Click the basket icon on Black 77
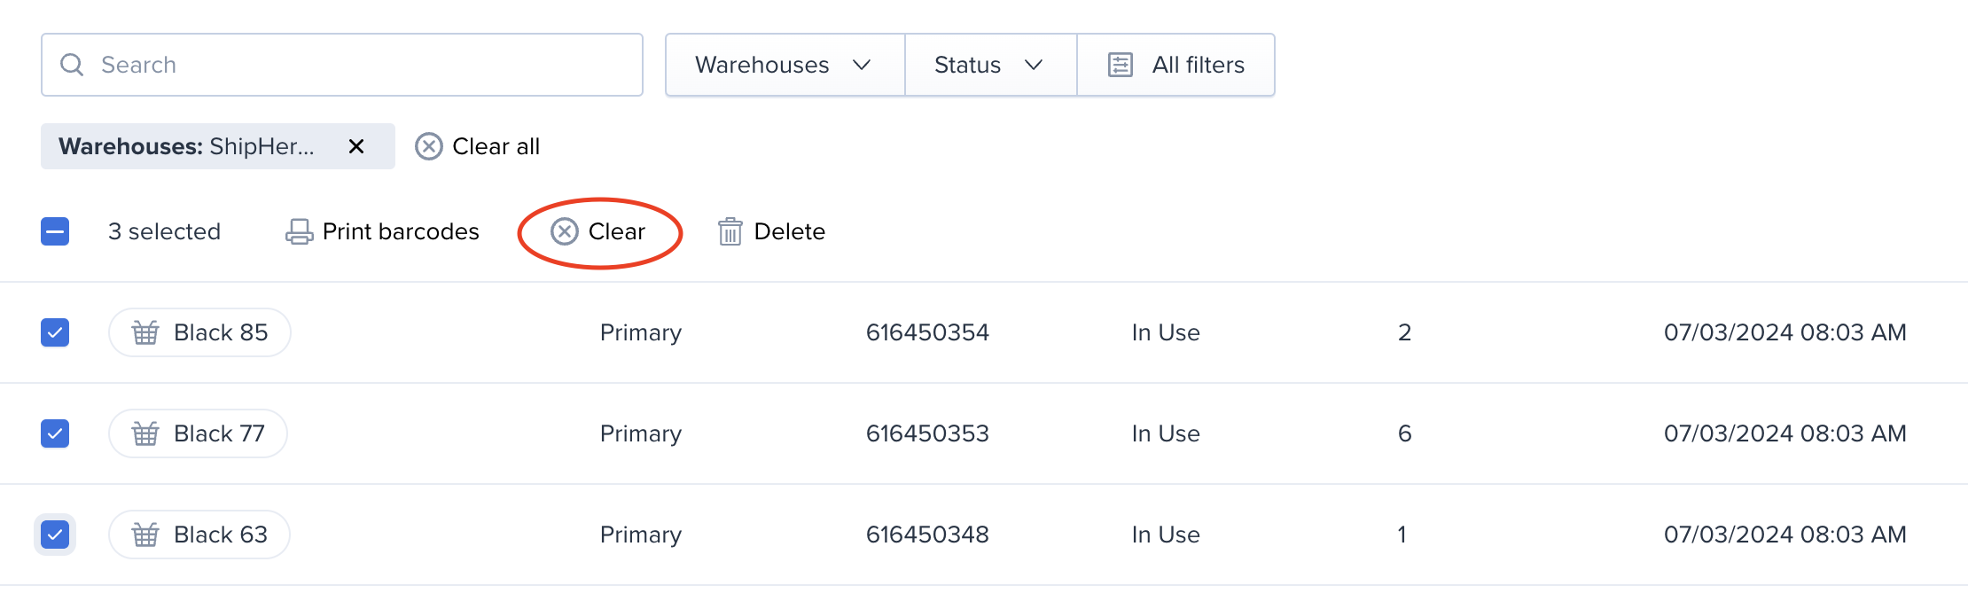This screenshot has width=1968, height=601. tap(145, 433)
